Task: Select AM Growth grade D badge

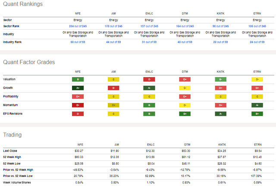Action: pyautogui.click(x=113, y=88)
